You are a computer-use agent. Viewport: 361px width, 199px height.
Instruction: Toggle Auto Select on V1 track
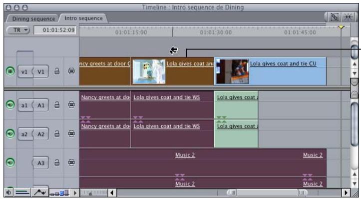(71, 71)
